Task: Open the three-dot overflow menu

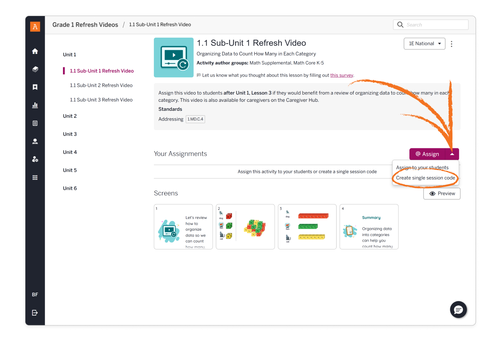Action: click(451, 43)
